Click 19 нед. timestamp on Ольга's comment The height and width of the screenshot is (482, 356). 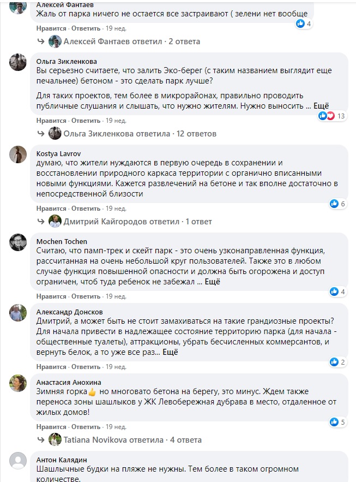[x=116, y=120]
